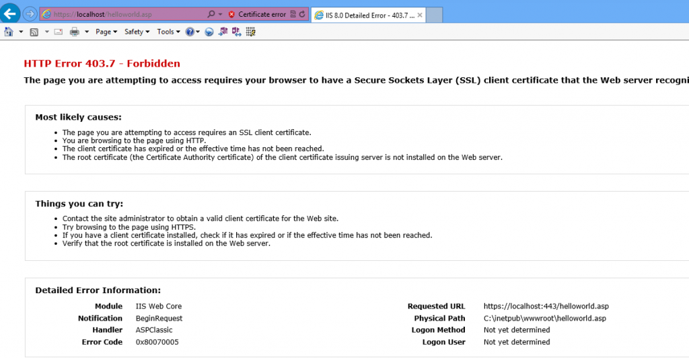Screen dimensions: 689x359
Task: Click the Logon Method 'Not yet determined' value
Action: tap(517, 330)
